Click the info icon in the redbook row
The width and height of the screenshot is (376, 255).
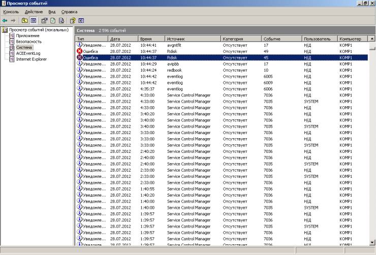[80, 70]
